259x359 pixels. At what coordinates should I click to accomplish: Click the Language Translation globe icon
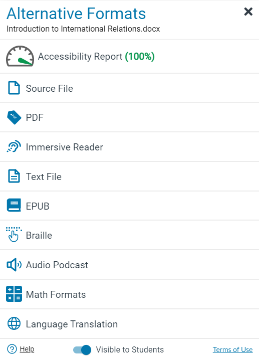(14, 323)
